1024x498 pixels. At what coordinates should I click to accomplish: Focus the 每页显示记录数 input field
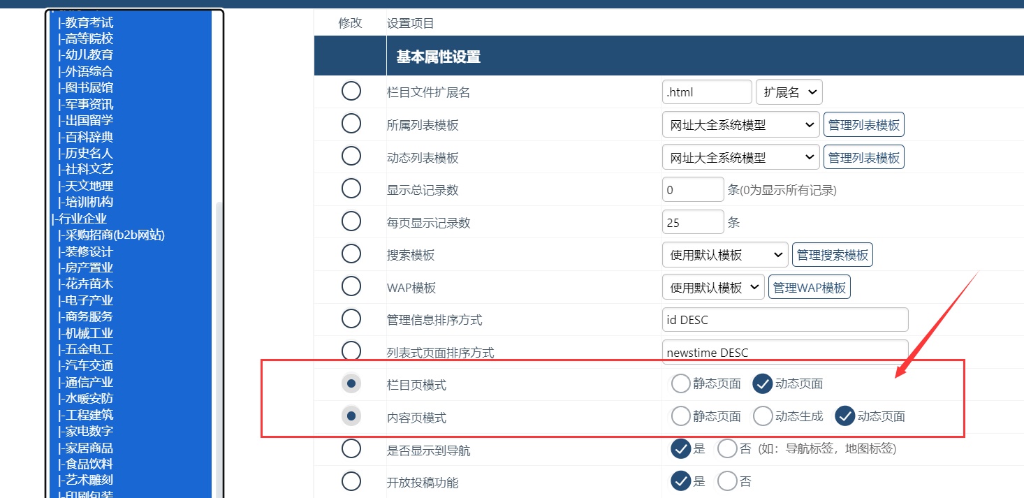tap(693, 222)
